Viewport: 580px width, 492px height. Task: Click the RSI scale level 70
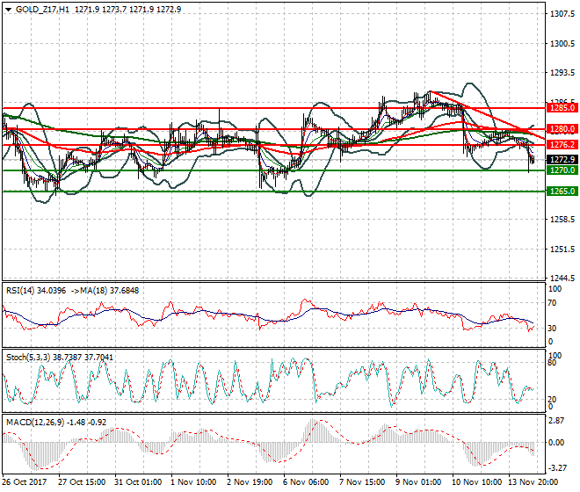pos(552,303)
